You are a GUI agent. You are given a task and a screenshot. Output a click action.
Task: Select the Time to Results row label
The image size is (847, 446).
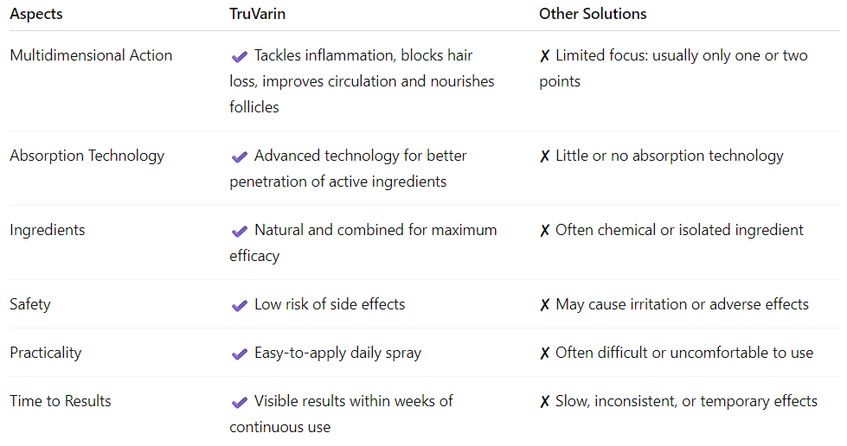click(61, 401)
